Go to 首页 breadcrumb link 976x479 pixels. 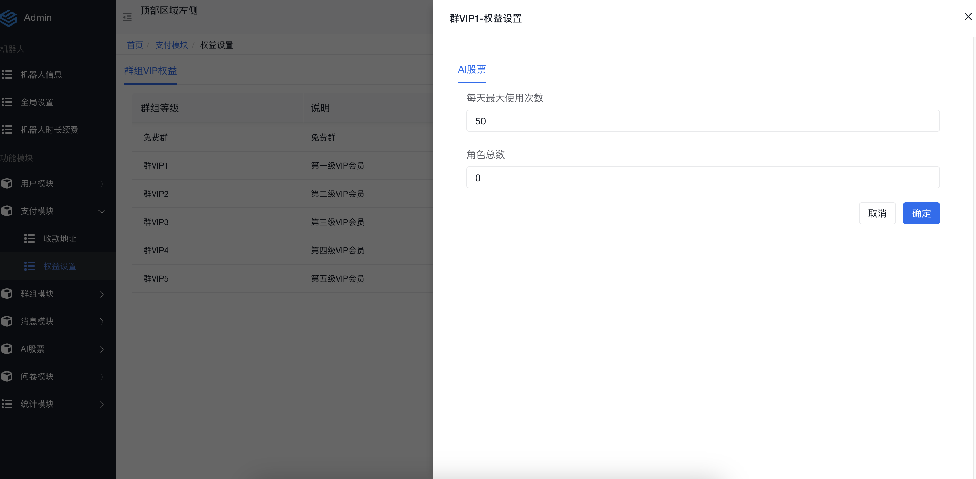tap(135, 45)
